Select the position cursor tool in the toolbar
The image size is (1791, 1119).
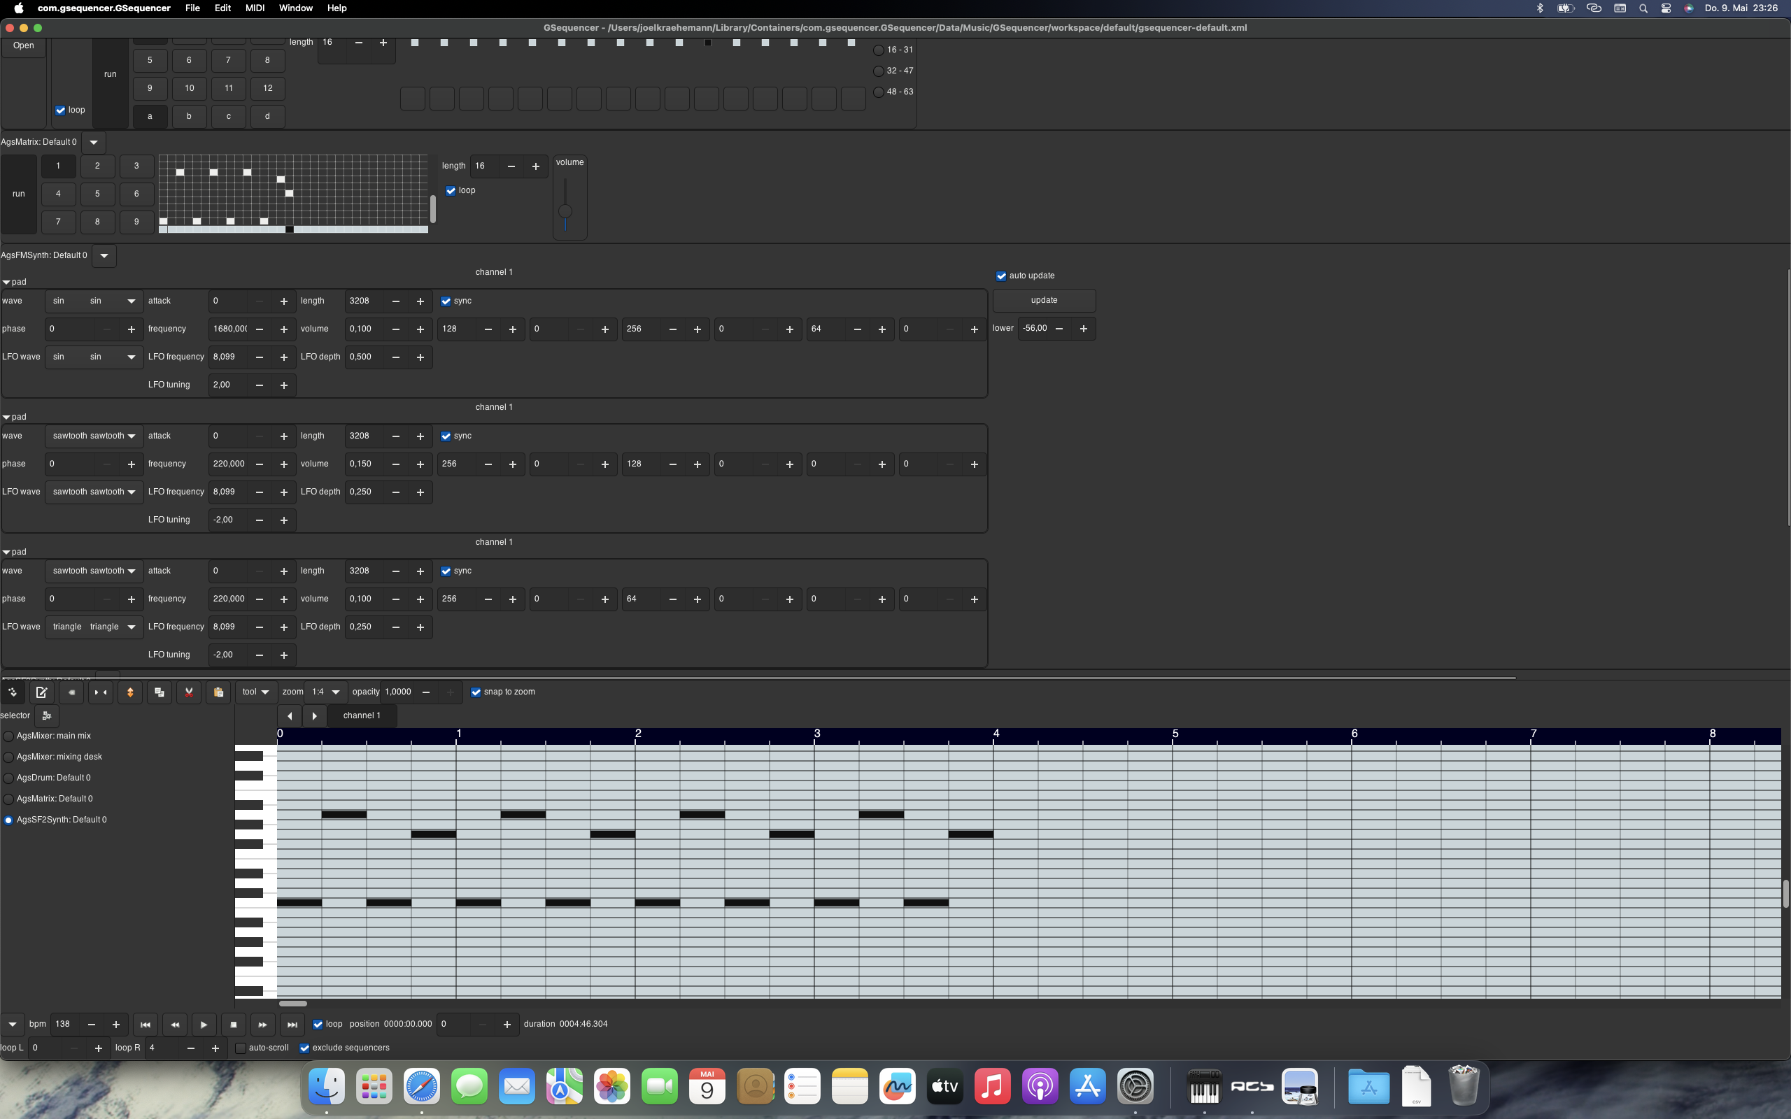pyautogui.click(x=12, y=692)
